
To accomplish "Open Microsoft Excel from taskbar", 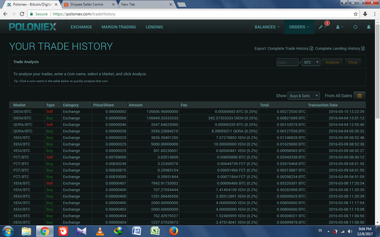I will (155, 231).
